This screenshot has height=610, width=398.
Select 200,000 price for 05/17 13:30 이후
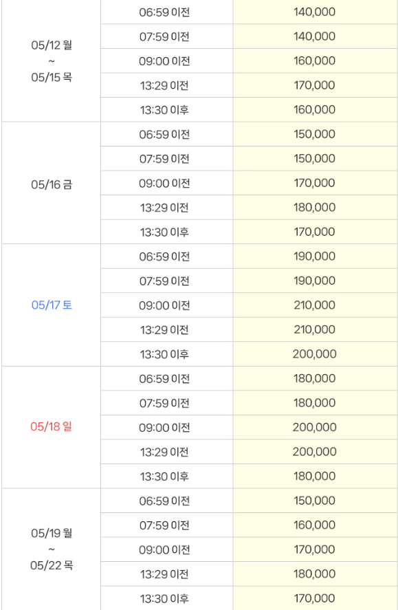tap(314, 354)
